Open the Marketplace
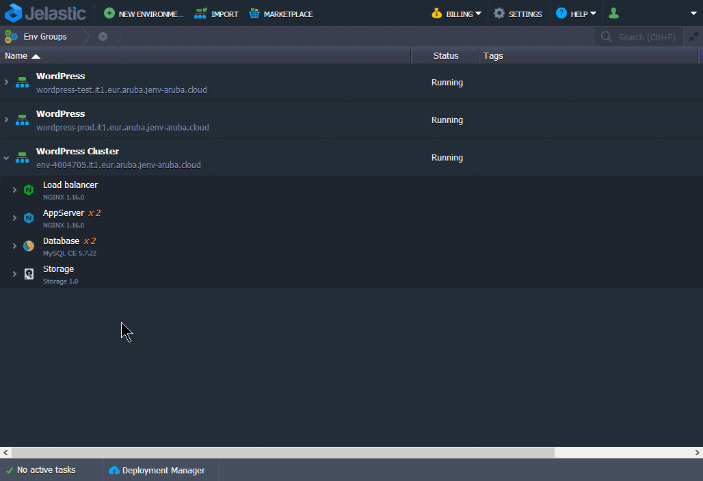This screenshot has height=481, width=703. [280, 14]
